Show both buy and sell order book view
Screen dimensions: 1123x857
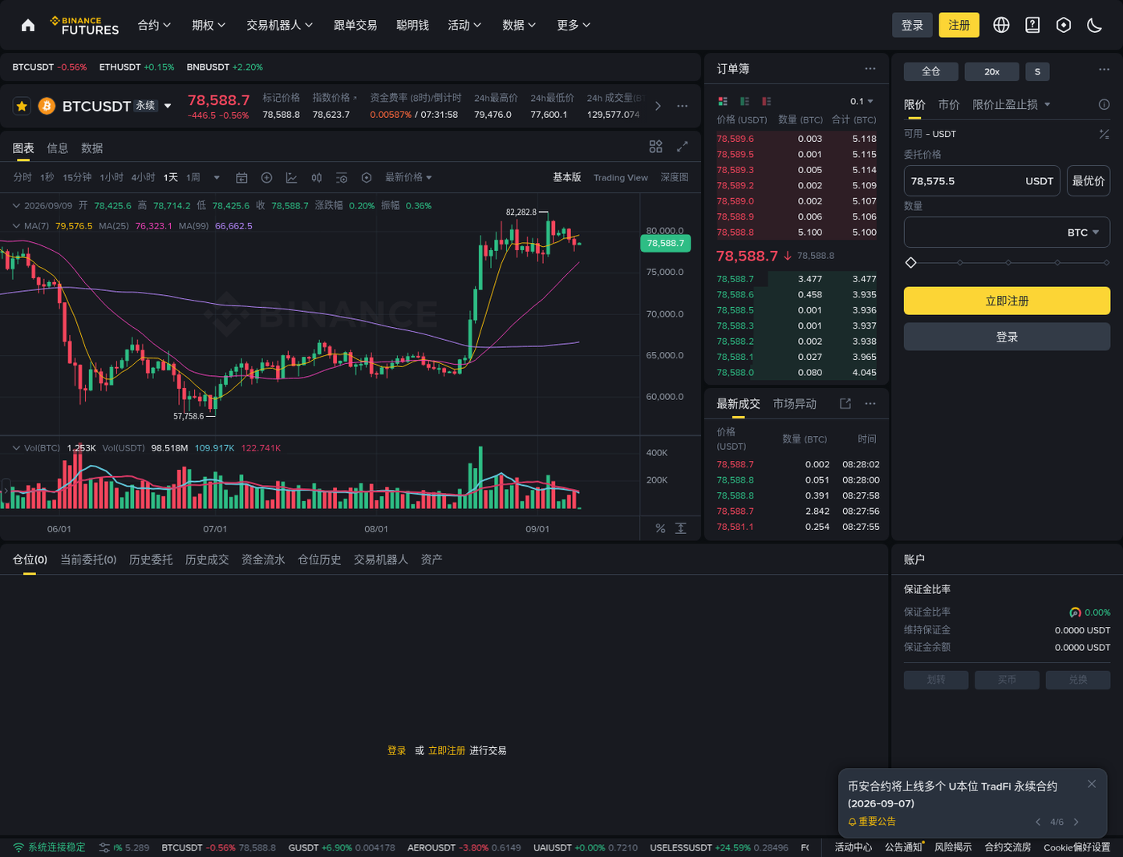(x=723, y=101)
